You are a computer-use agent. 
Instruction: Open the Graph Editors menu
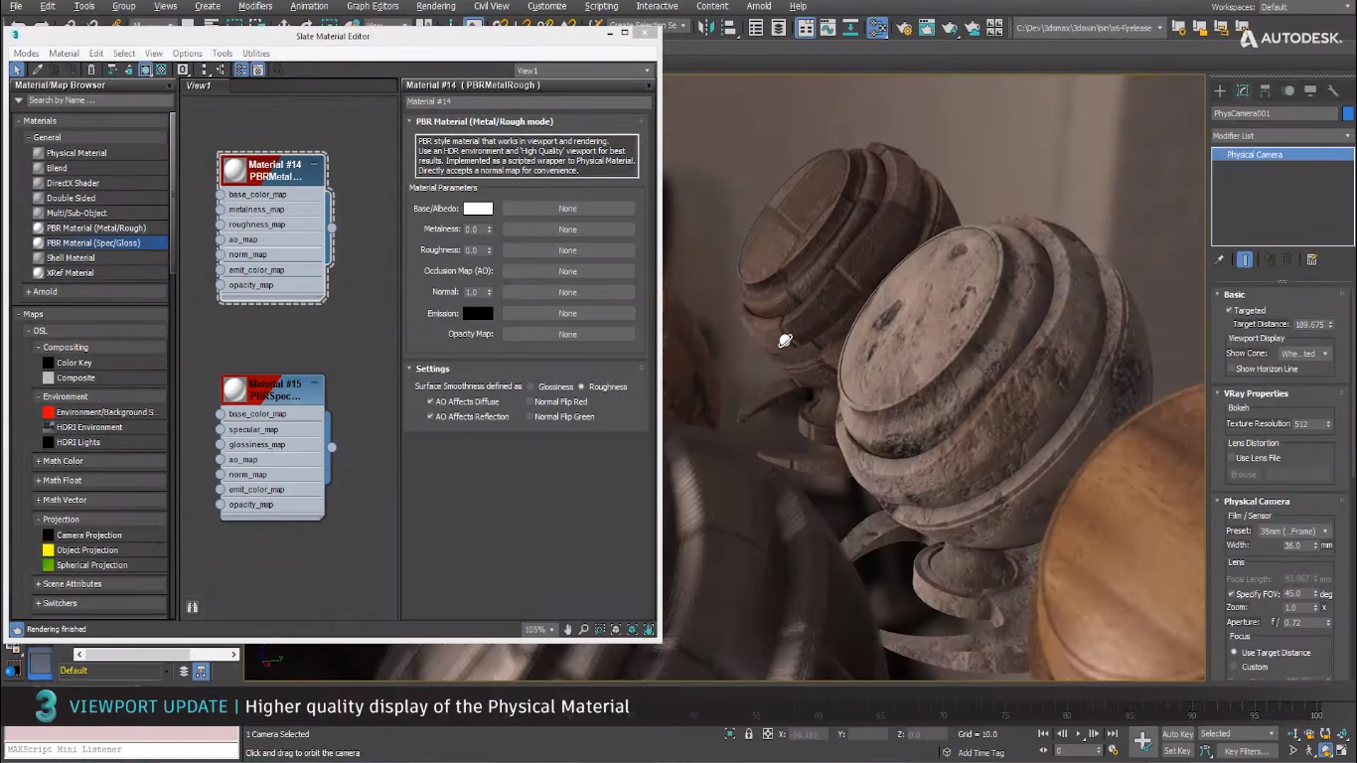(373, 6)
